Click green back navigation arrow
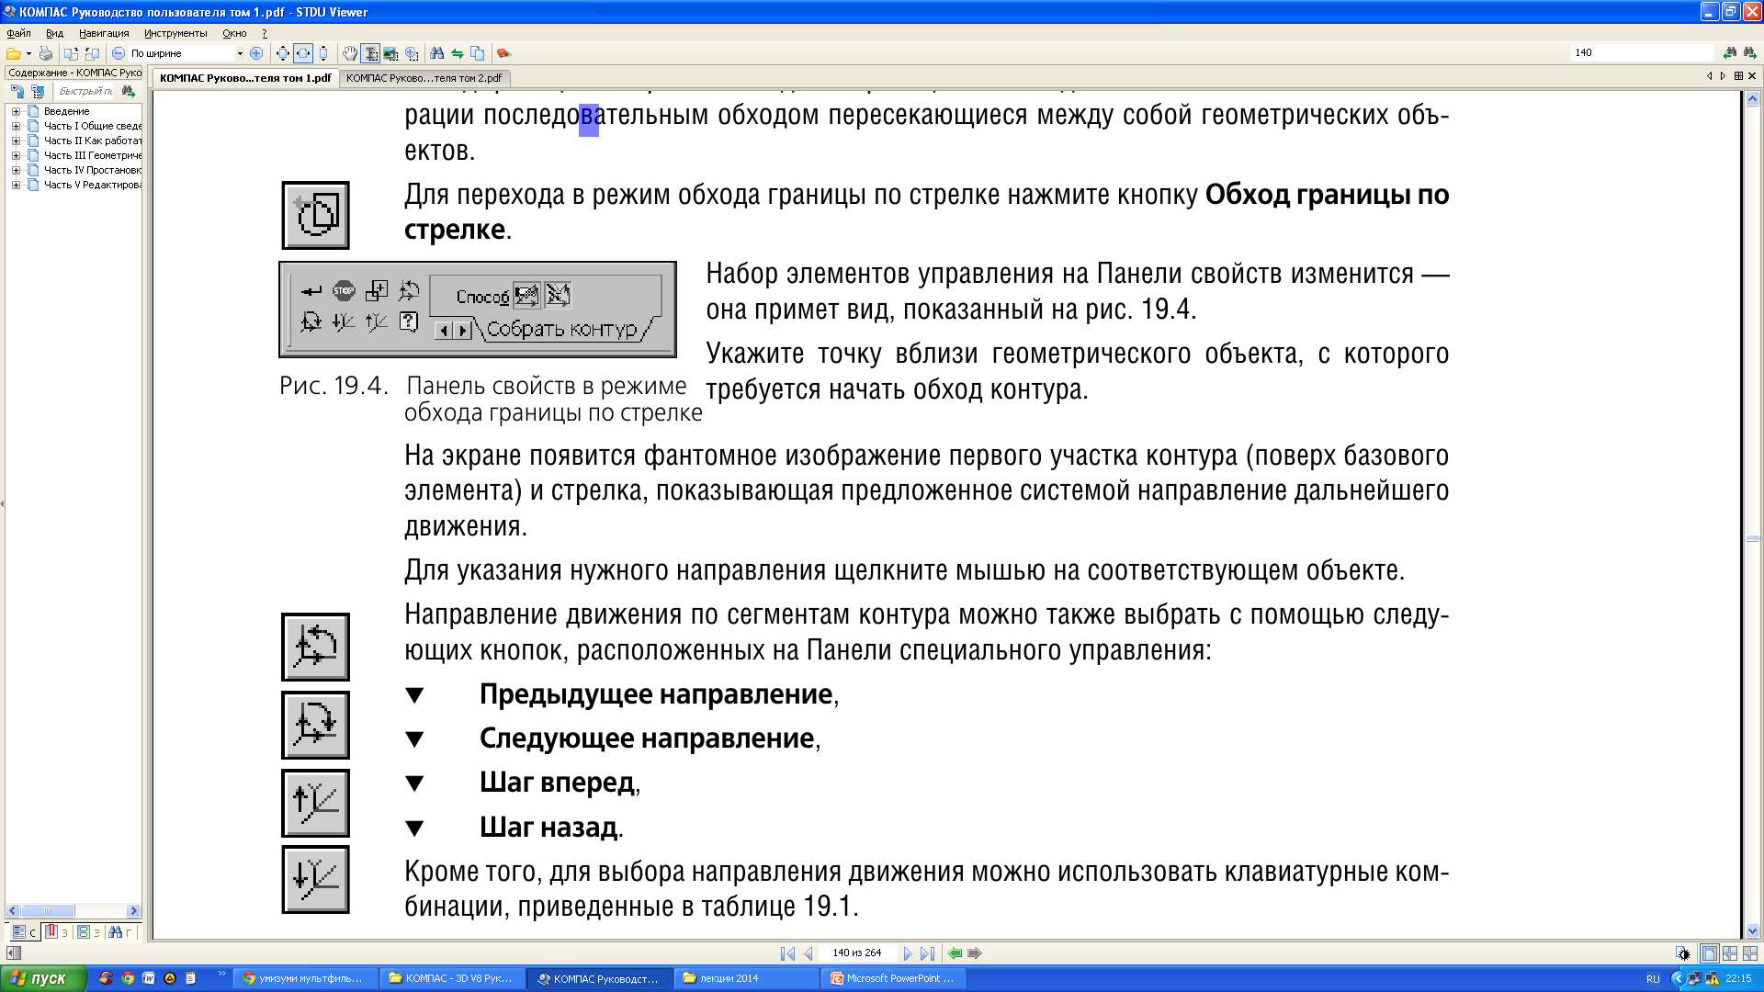Image resolution: width=1764 pixels, height=992 pixels. (955, 953)
